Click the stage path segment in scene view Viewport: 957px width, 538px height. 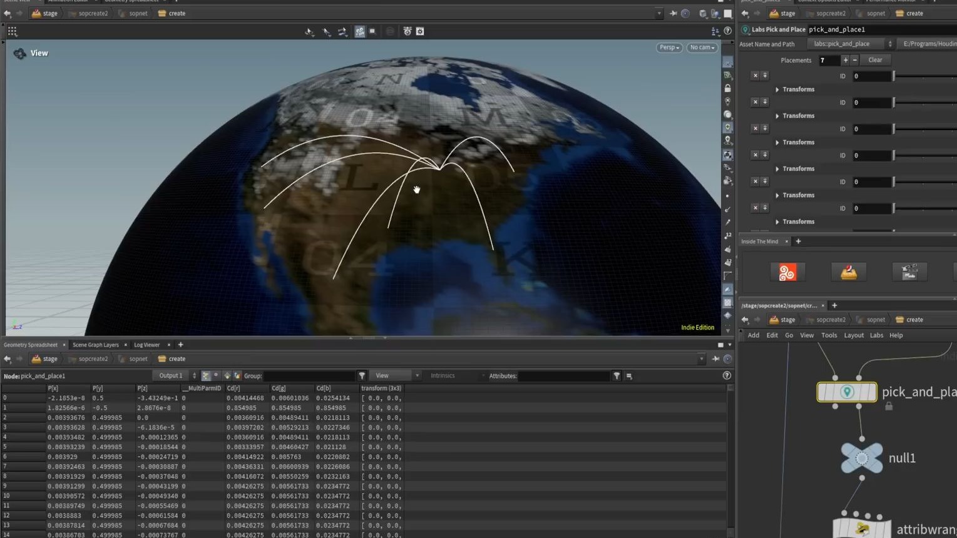coord(44,13)
